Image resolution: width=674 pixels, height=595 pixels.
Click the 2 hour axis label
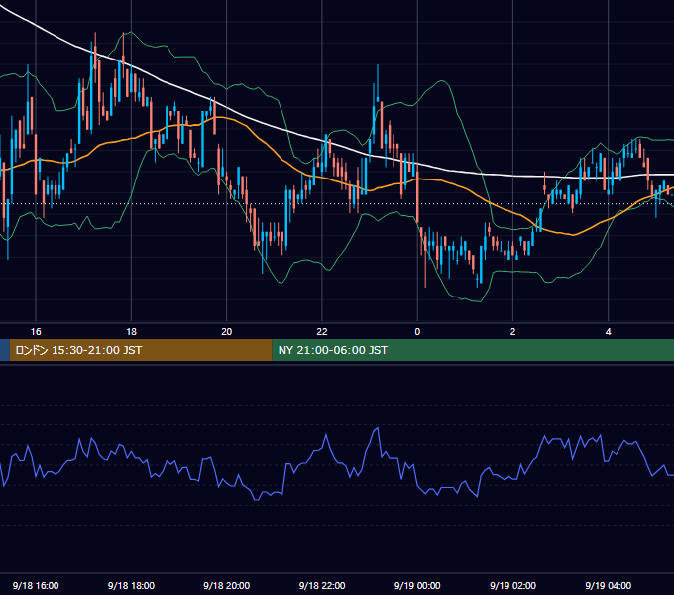pyautogui.click(x=512, y=332)
